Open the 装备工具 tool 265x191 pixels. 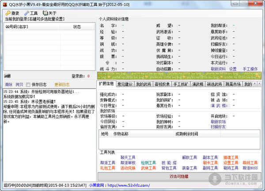(x=189, y=168)
